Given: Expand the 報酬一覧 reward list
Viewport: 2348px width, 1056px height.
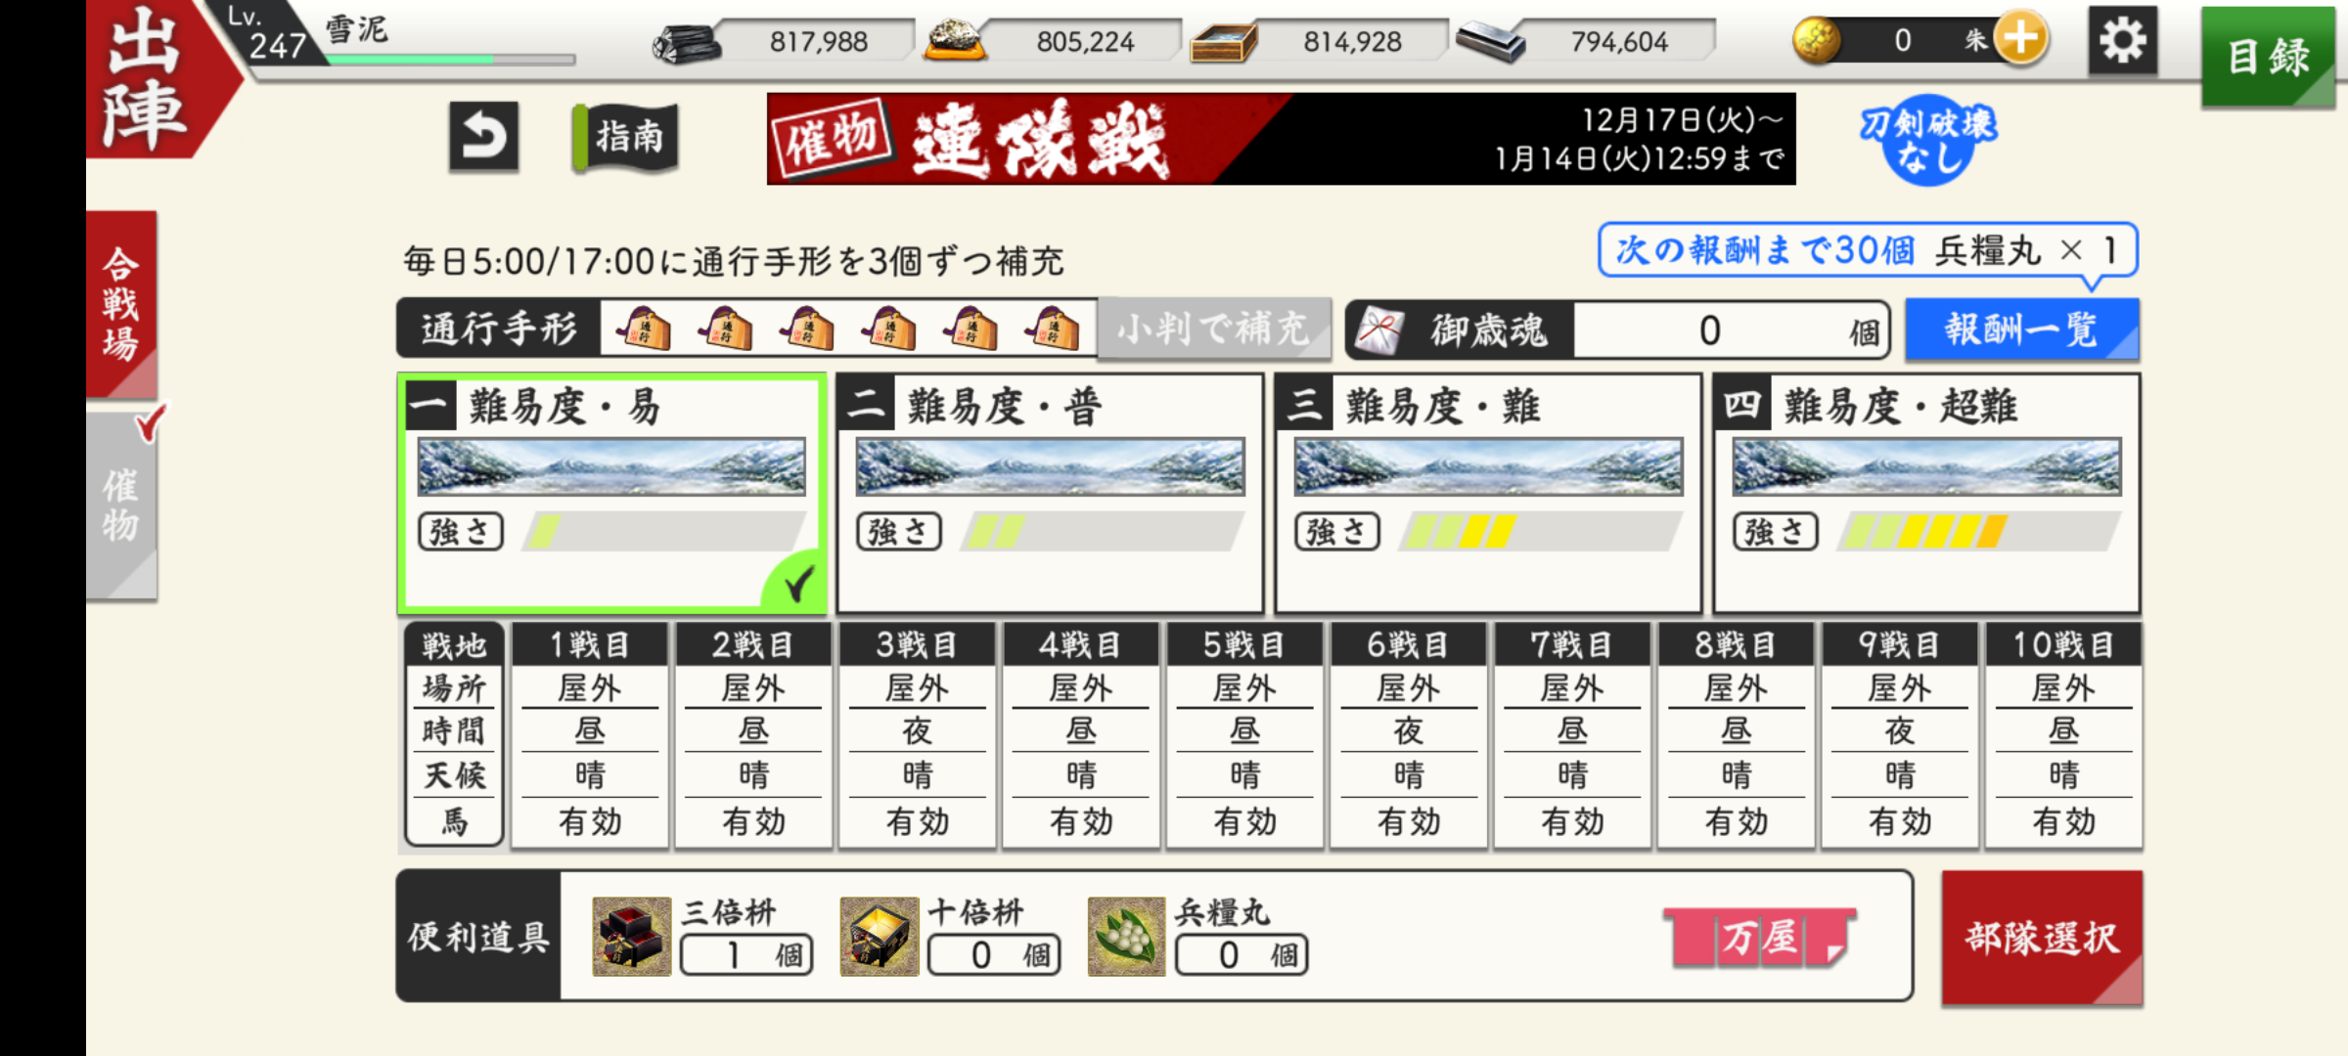Looking at the screenshot, I should pos(2021,330).
